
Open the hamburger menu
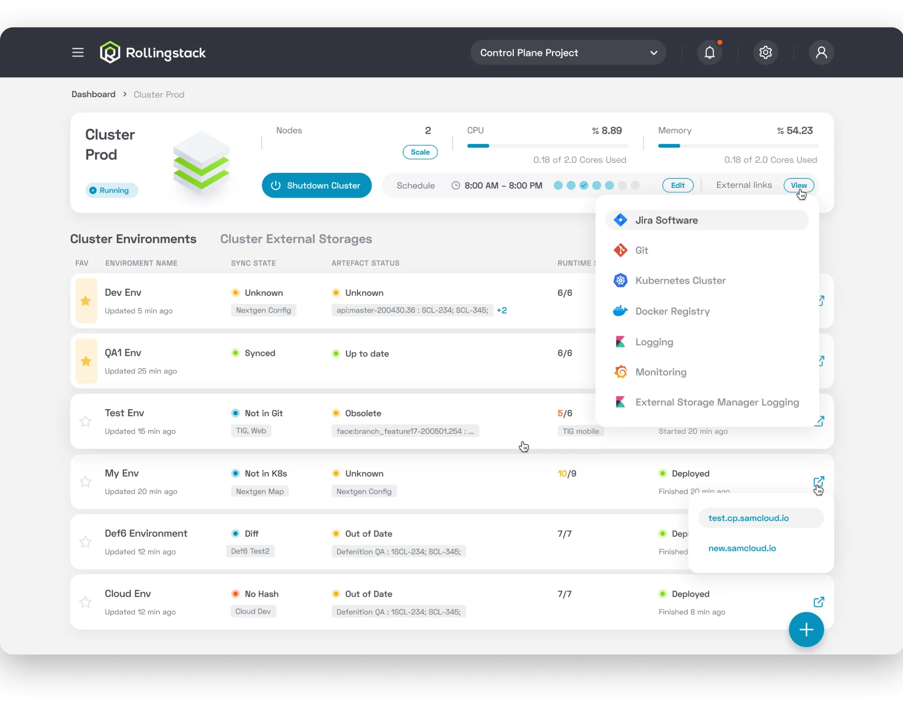click(78, 53)
